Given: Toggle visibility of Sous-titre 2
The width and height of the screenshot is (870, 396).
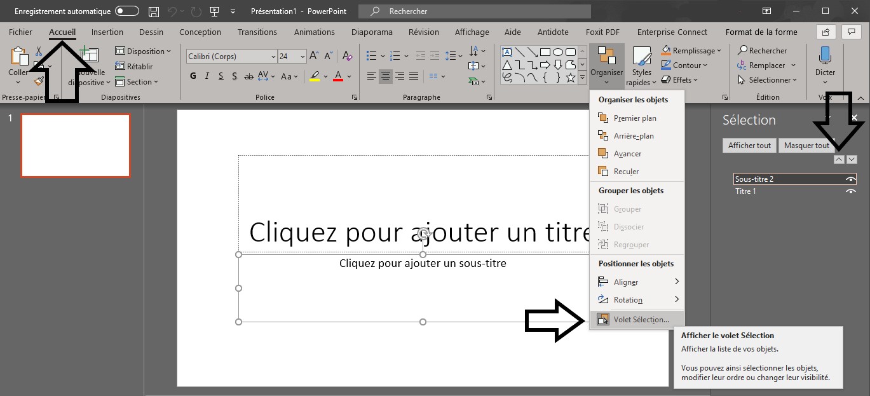Looking at the screenshot, I should [851, 179].
